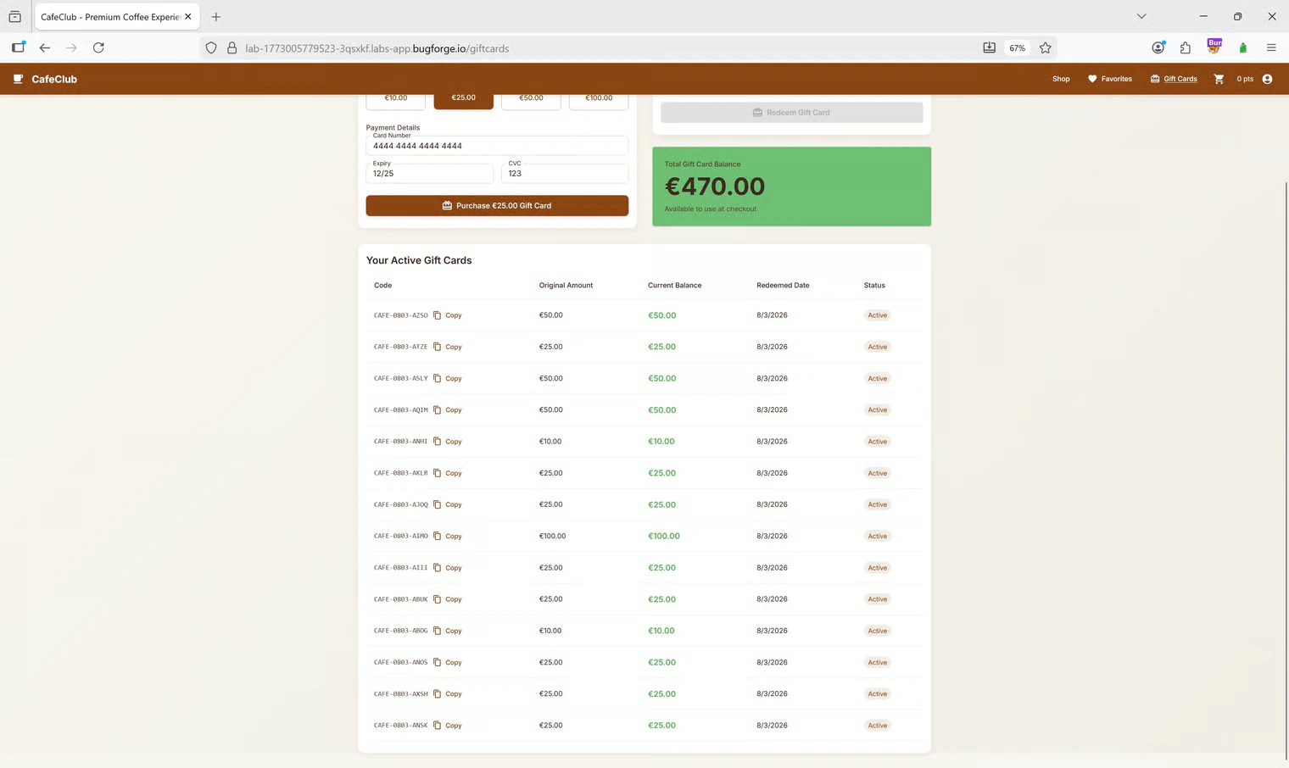The image size is (1289, 768).
Task: Copy gift card code CAFE-0803-AXSH
Action: pyautogui.click(x=448, y=693)
